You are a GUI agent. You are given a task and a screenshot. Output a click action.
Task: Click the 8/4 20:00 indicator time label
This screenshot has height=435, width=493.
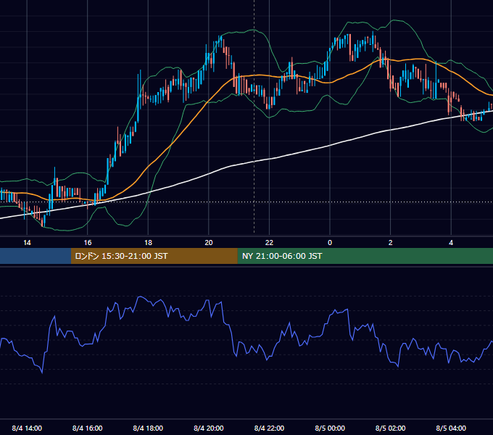209,428
